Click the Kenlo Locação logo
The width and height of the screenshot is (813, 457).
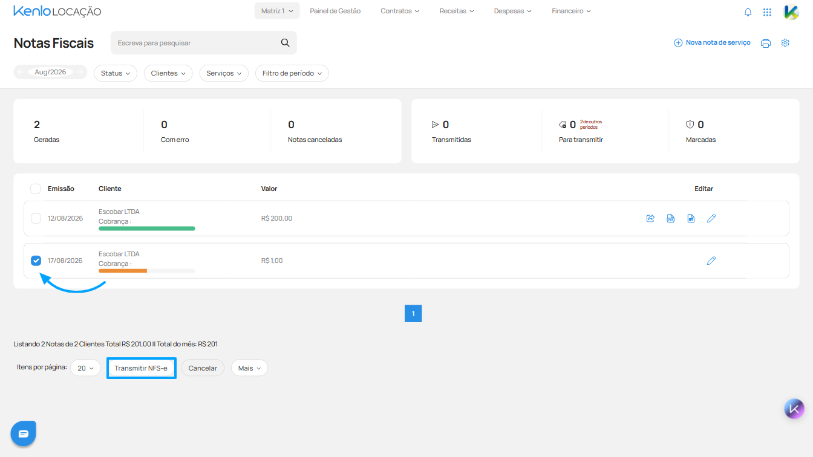coord(57,11)
